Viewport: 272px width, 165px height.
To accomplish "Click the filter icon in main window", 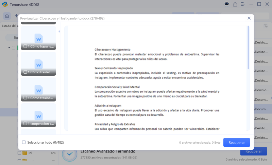I will 266,26.
